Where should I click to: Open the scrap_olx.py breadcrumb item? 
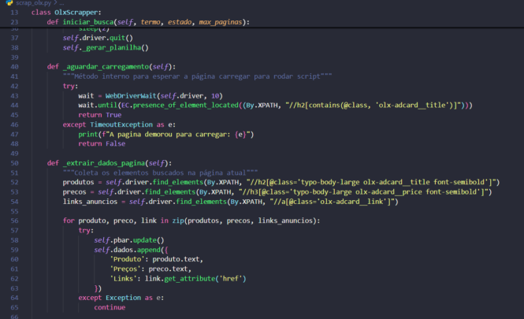(32, 3)
